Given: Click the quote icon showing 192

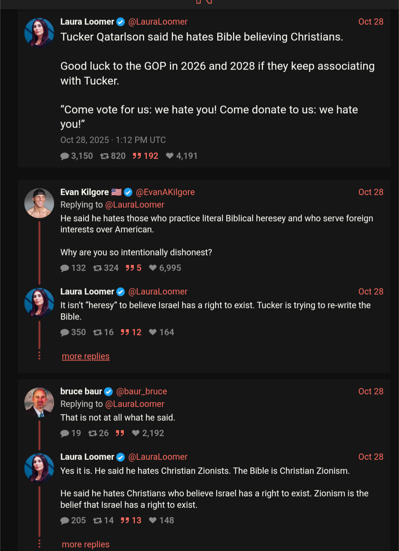Looking at the screenshot, I should pos(137,156).
